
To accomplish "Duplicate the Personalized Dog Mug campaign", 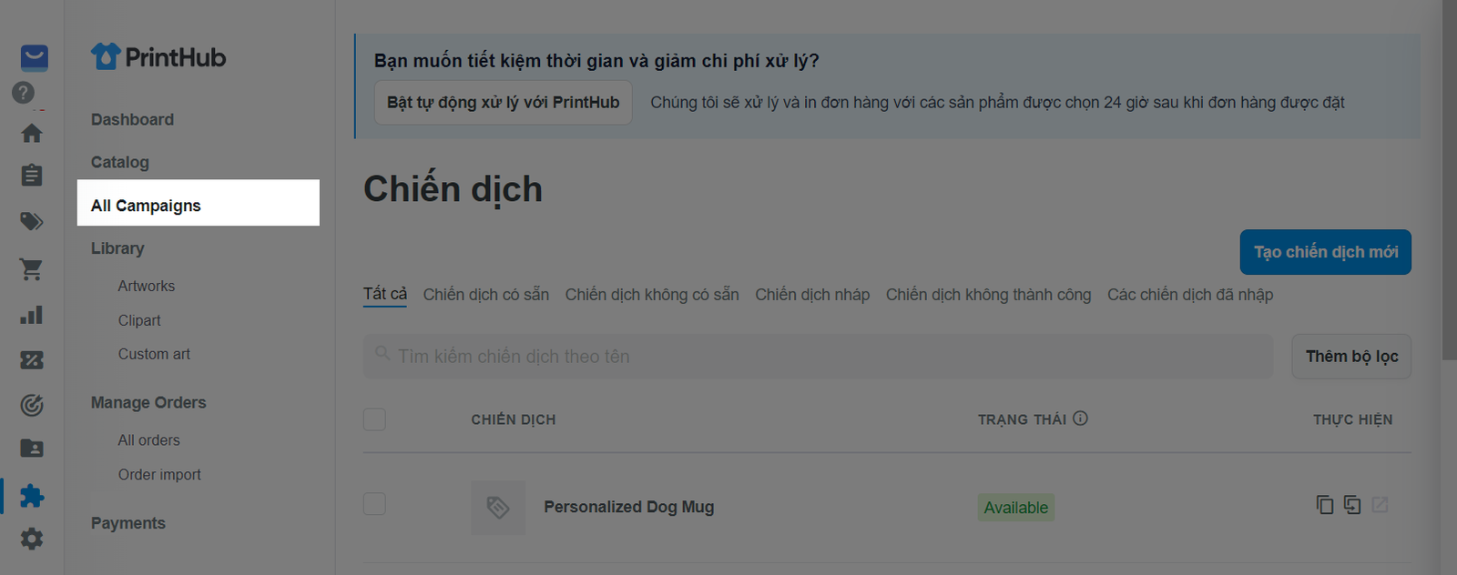I will click(1325, 504).
